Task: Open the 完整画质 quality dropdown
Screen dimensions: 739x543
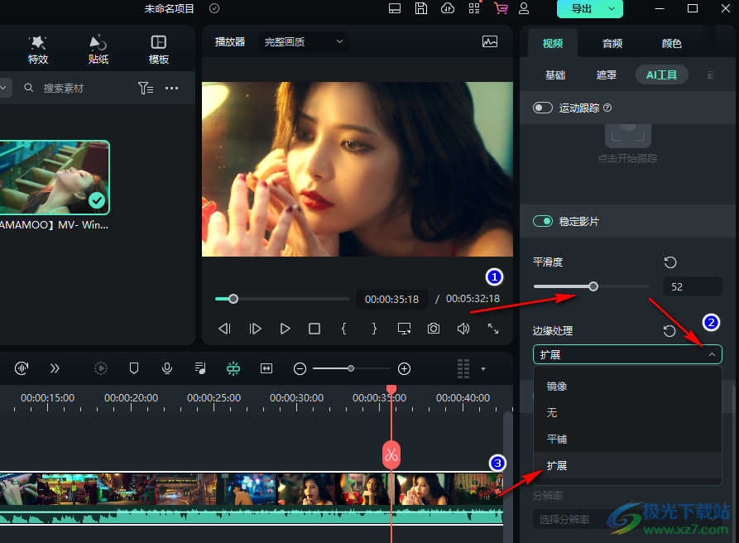Action: [x=304, y=42]
